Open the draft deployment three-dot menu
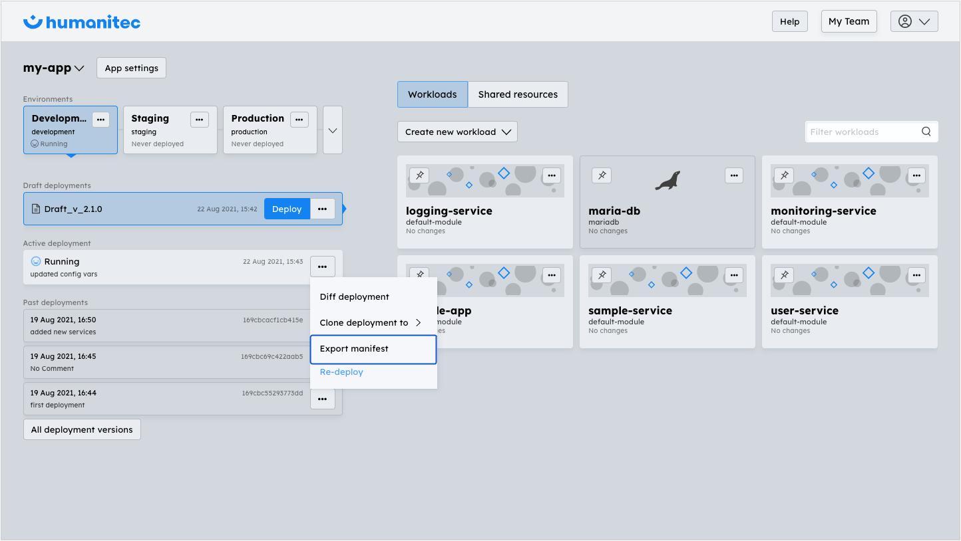The image size is (961, 541). click(322, 209)
